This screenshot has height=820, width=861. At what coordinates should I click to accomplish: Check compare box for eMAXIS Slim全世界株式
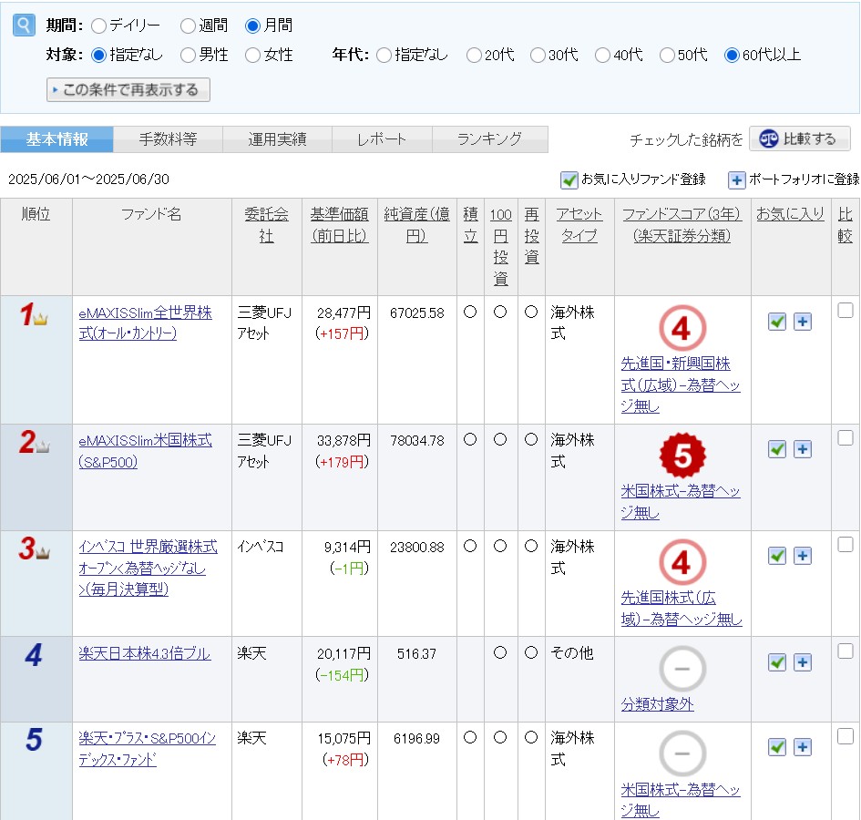click(846, 311)
